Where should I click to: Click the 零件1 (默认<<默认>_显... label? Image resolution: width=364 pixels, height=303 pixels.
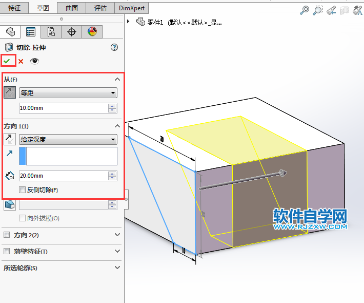185,22
